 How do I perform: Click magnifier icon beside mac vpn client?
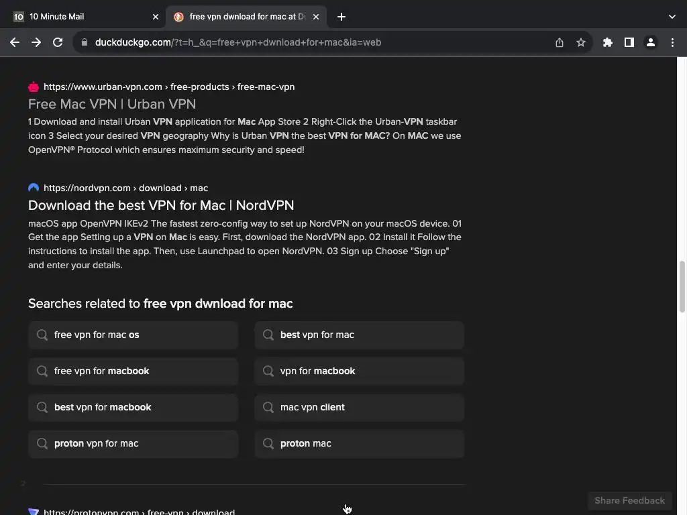268,407
